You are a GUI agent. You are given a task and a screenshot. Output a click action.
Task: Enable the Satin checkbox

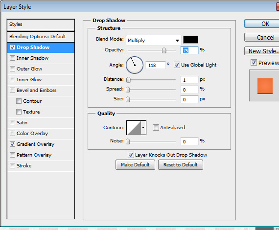(x=12, y=122)
